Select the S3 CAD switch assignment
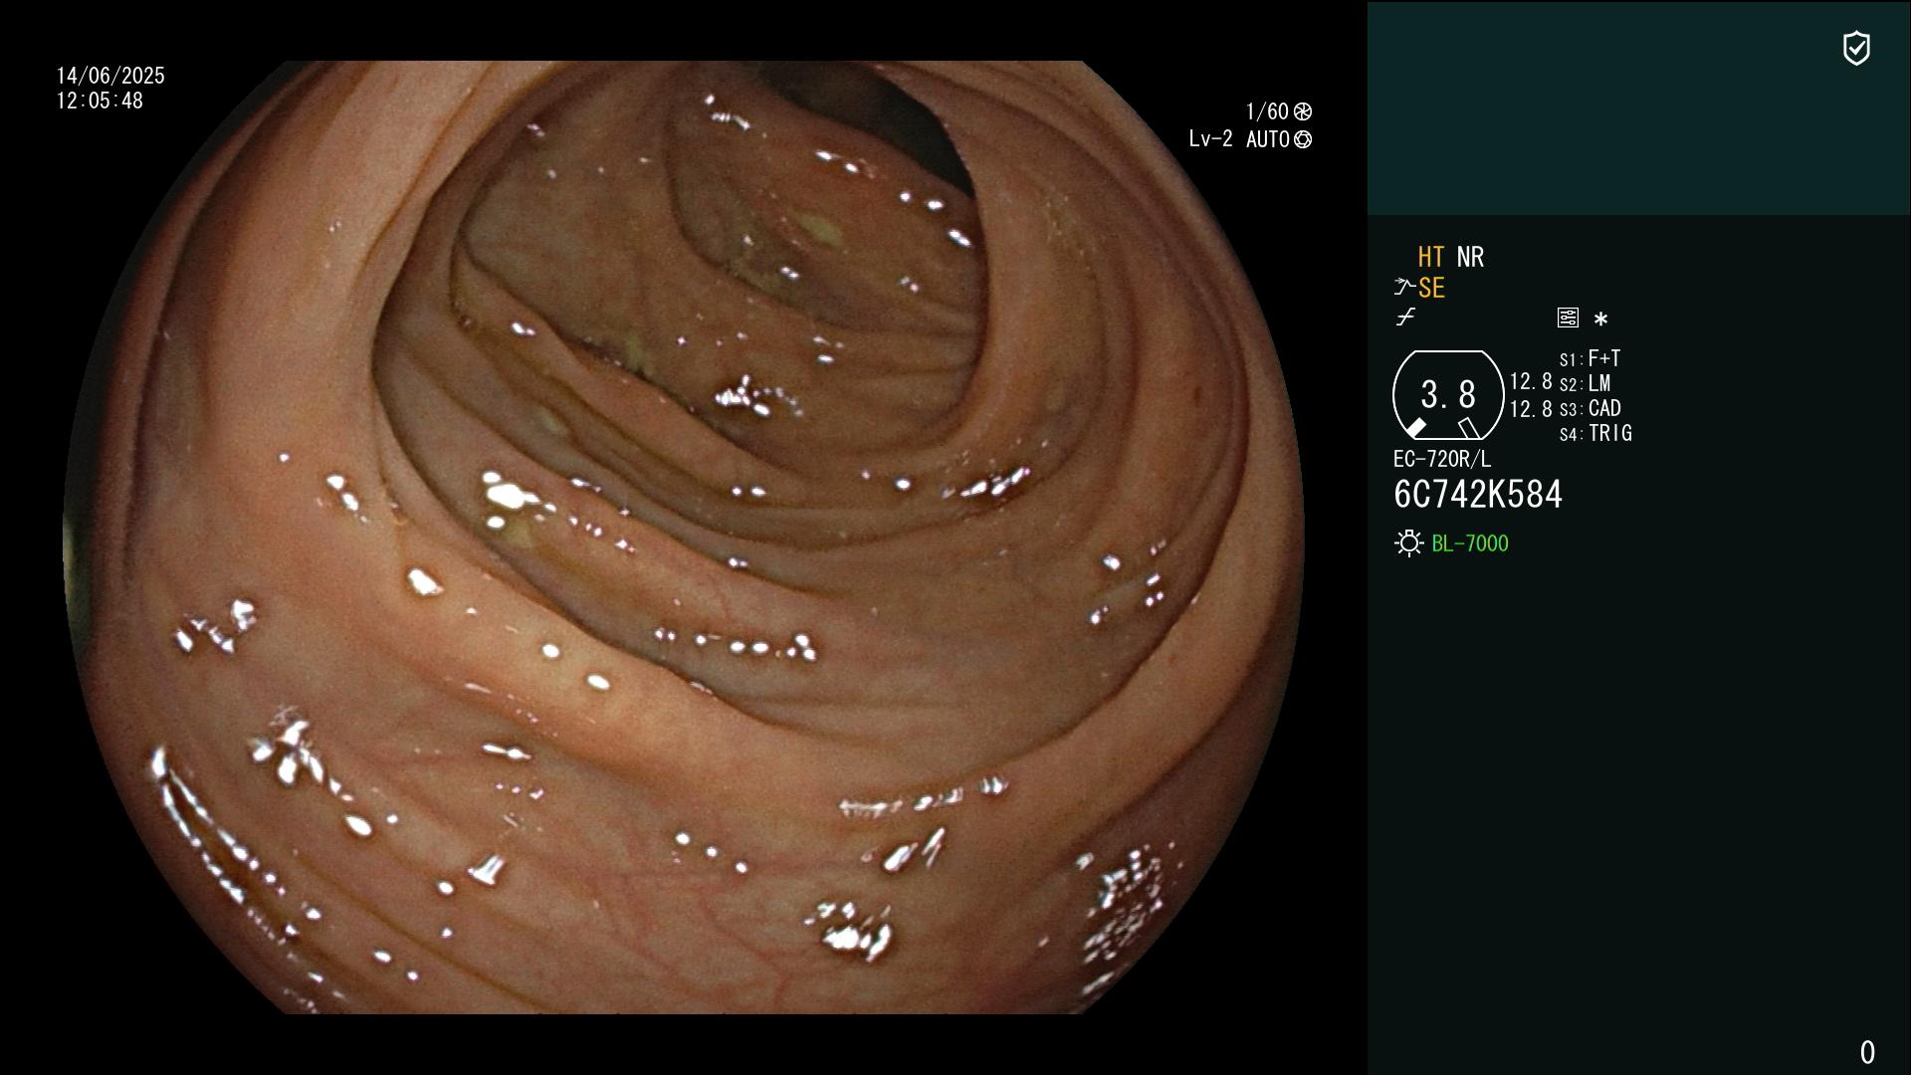 1590,408
